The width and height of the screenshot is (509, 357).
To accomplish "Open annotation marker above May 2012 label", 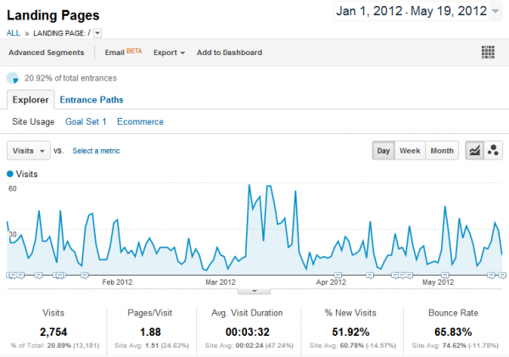I will pos(445,276).
